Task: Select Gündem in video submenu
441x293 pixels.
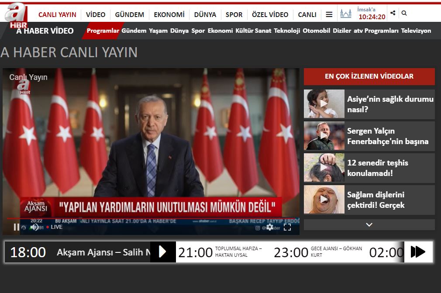Action: point(134,31)
